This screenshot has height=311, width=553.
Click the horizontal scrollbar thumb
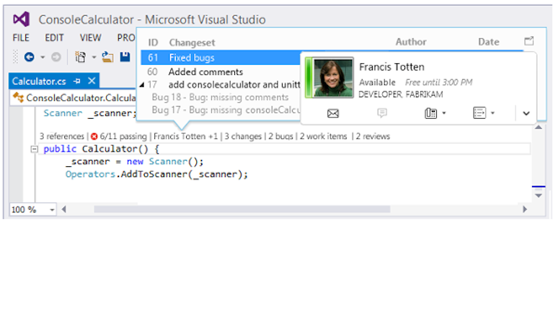coord(242,209)
